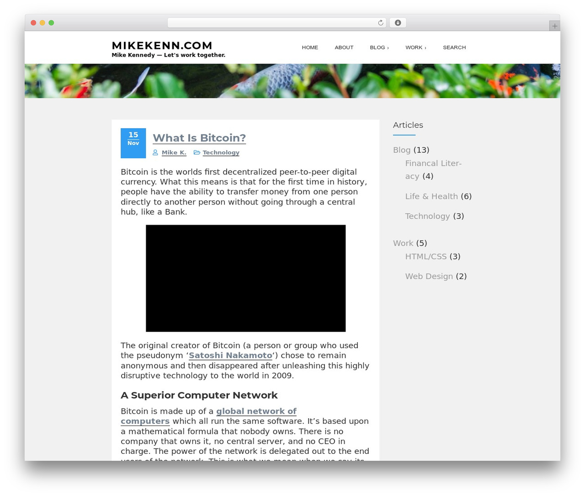585x496 pixels.
Task: Click the author person icon
Action: pyautogui.click(x=155, y=152)
